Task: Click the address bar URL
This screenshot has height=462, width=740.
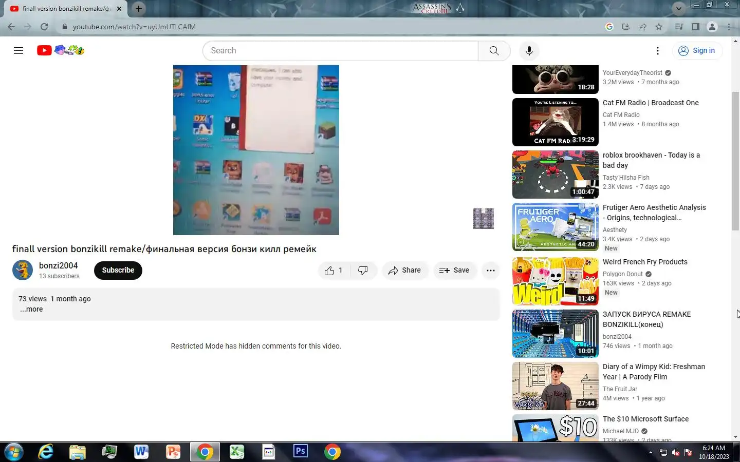Action: tap(134, 27)
